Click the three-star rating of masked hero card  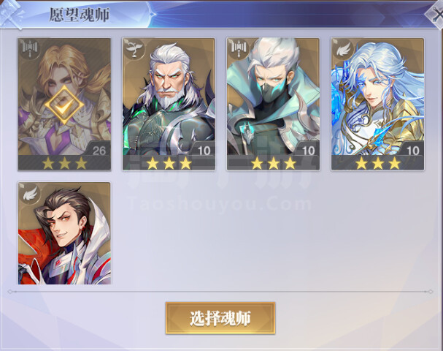pos(274,163)
